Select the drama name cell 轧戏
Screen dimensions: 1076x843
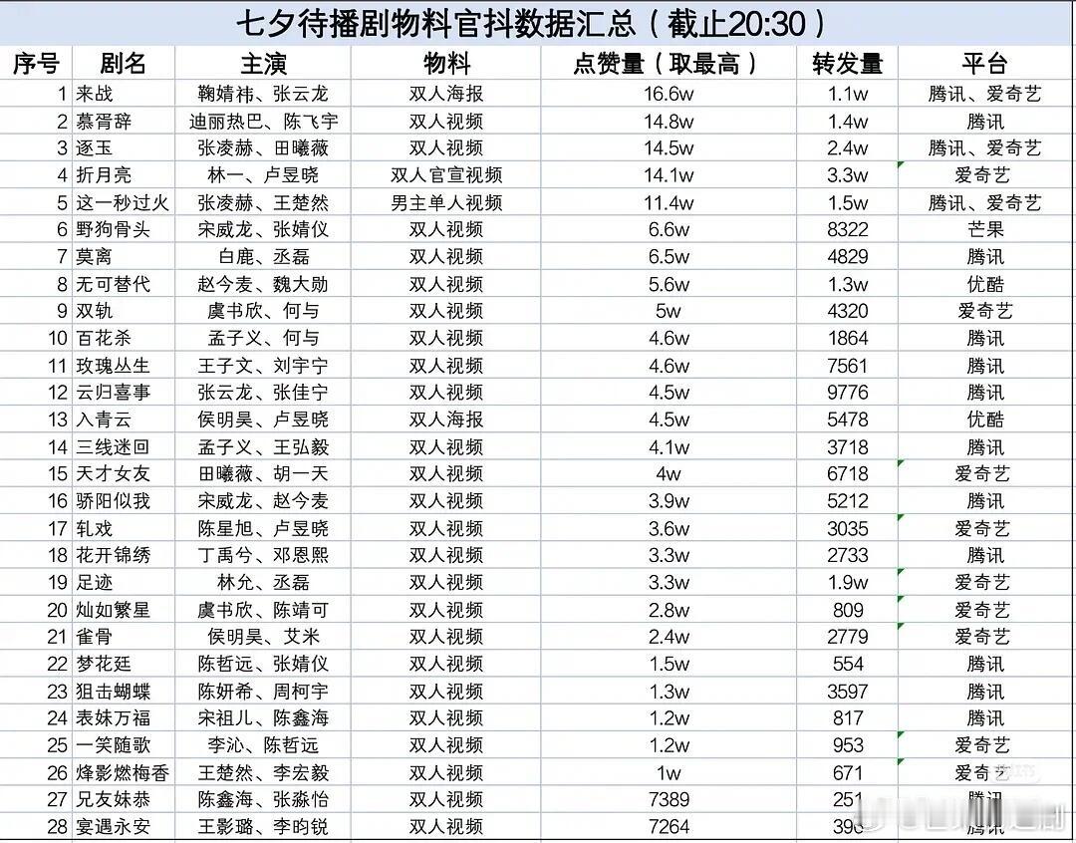123,528
